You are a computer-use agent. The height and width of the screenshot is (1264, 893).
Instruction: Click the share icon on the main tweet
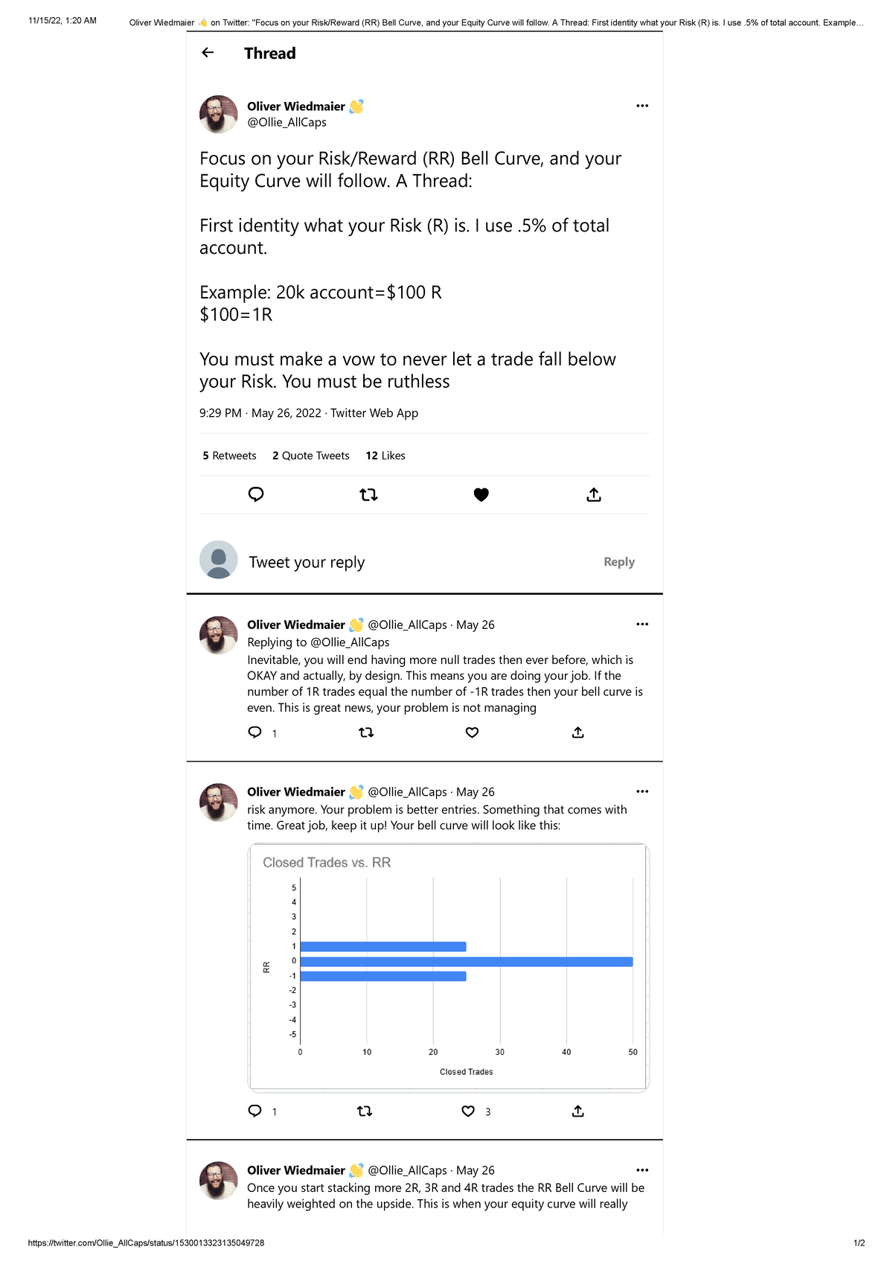[594, 494]
